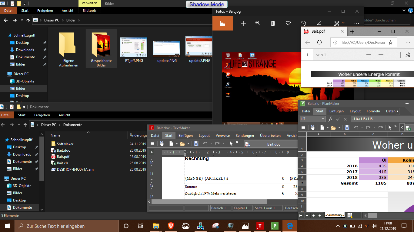Click the zoom magnifier icon in Fotos
414x232 pixels.
tap(258, 23)
